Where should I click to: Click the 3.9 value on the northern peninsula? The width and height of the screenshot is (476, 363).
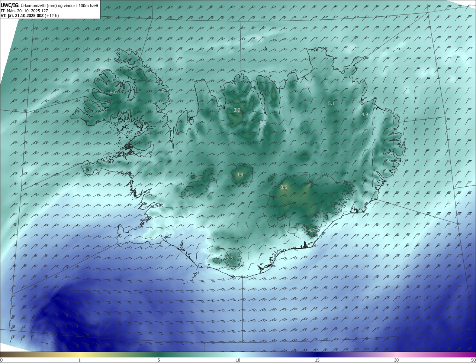click(x=237, y=110)
